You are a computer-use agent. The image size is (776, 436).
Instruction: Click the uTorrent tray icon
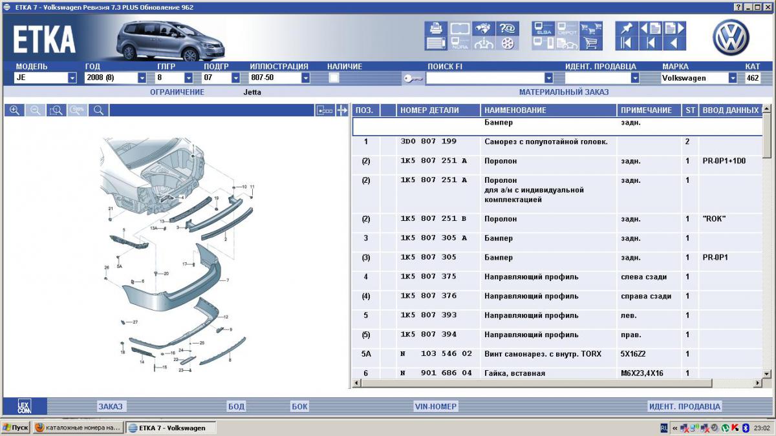(x=724, y=428)
